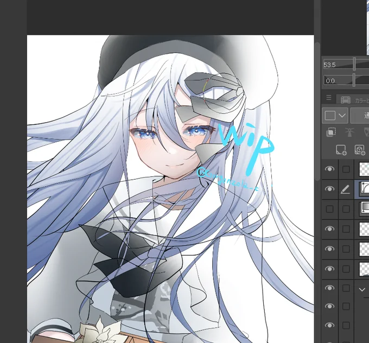Click the film strip timeline icon

click(x=345, y=100)
